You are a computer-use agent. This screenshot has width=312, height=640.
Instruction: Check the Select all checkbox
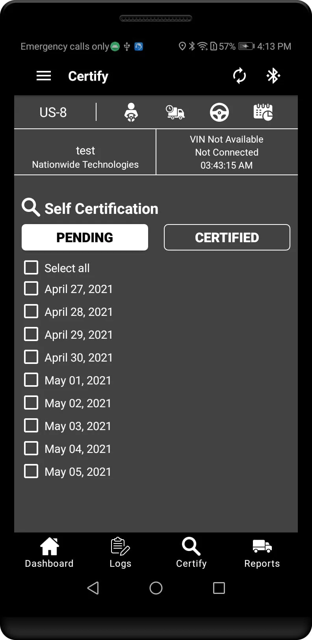point(32,267)
